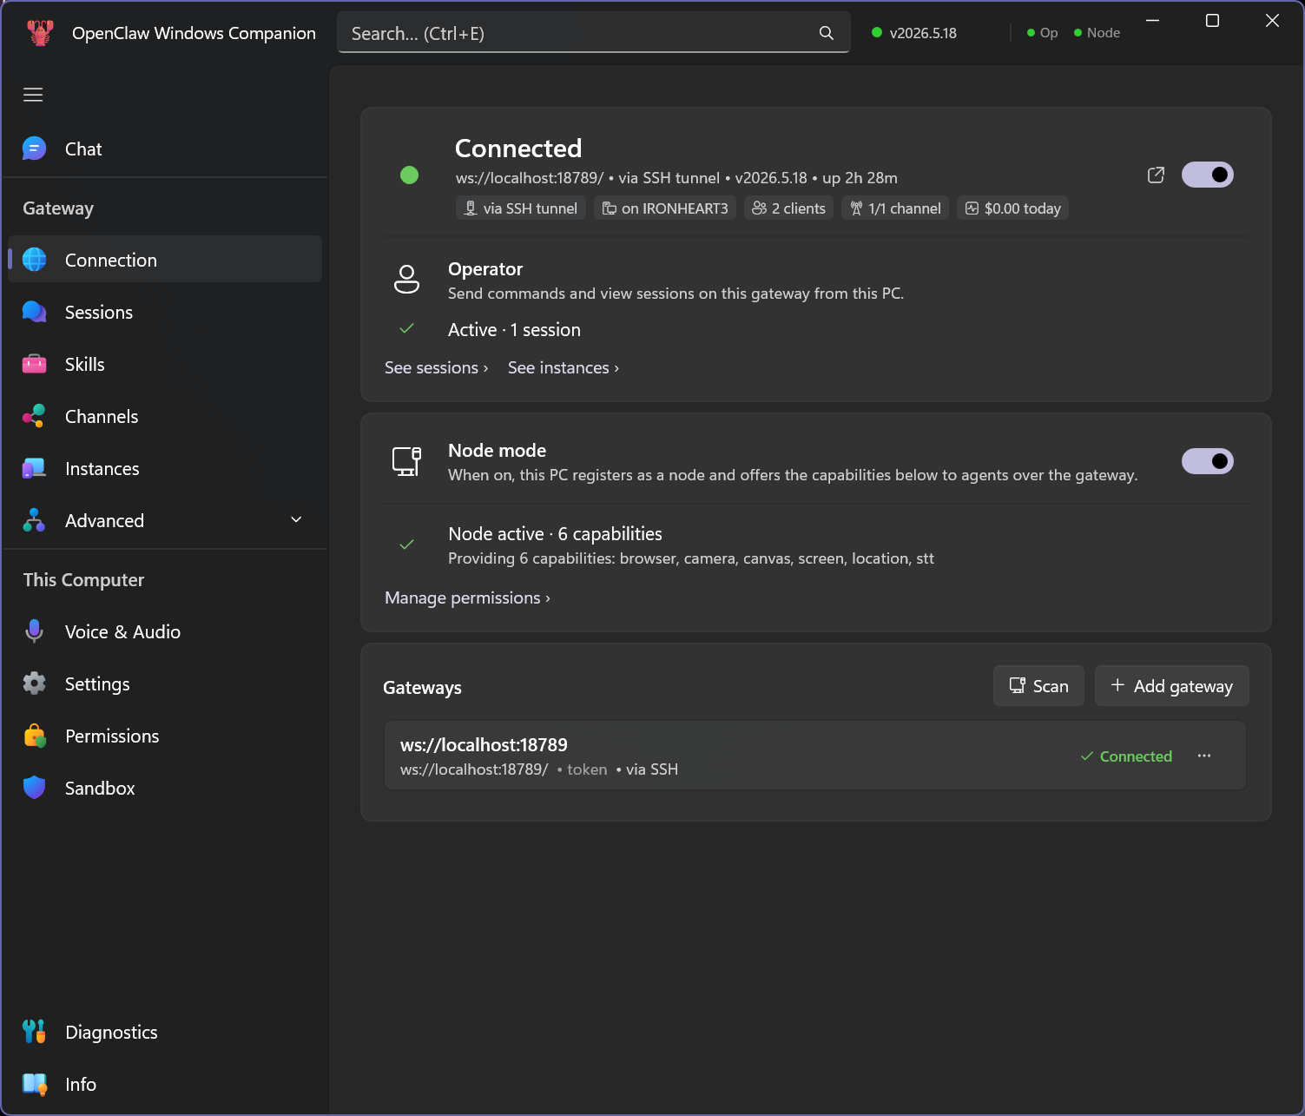Expand the Advanced section chevron
Image resolution: width=1305 pixels, height=1116 pixels.
coord(296,519)
